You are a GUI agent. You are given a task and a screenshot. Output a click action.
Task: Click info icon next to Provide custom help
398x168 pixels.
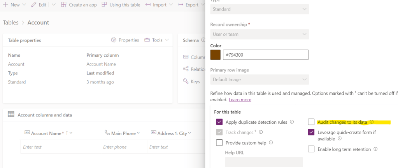(x=271, y=143)
